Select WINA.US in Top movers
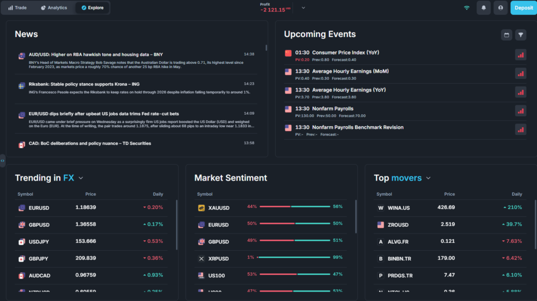 [399, 208]
